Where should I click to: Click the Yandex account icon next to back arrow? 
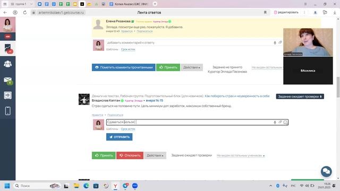(15, 13)
